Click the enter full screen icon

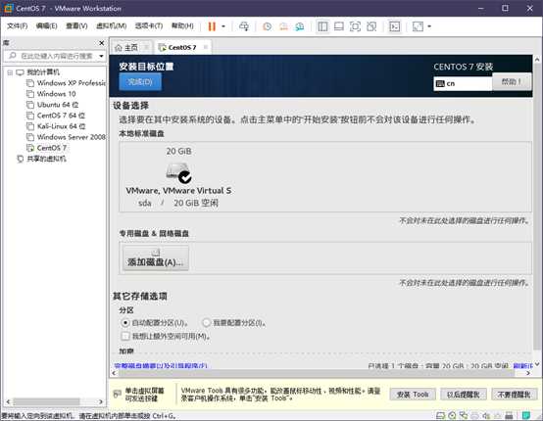(x=355, y=26)
